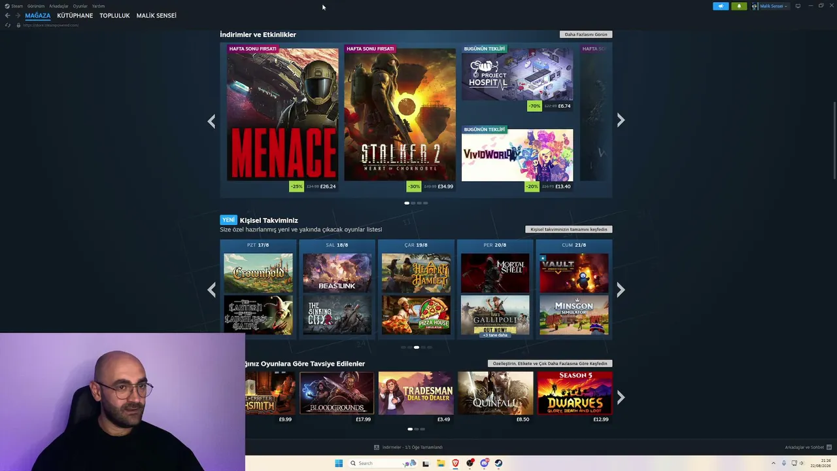837x471 pixels.
Task: Open Discord from the taskbar
Action: [485, 463]
